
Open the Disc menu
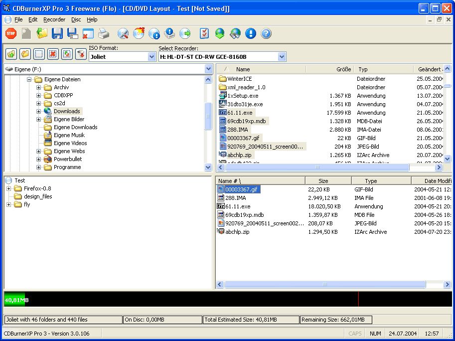click(76, 19)
